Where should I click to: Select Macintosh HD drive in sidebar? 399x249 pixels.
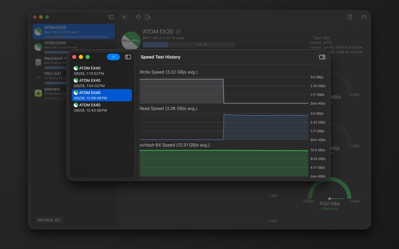click(x=50, y=62)
